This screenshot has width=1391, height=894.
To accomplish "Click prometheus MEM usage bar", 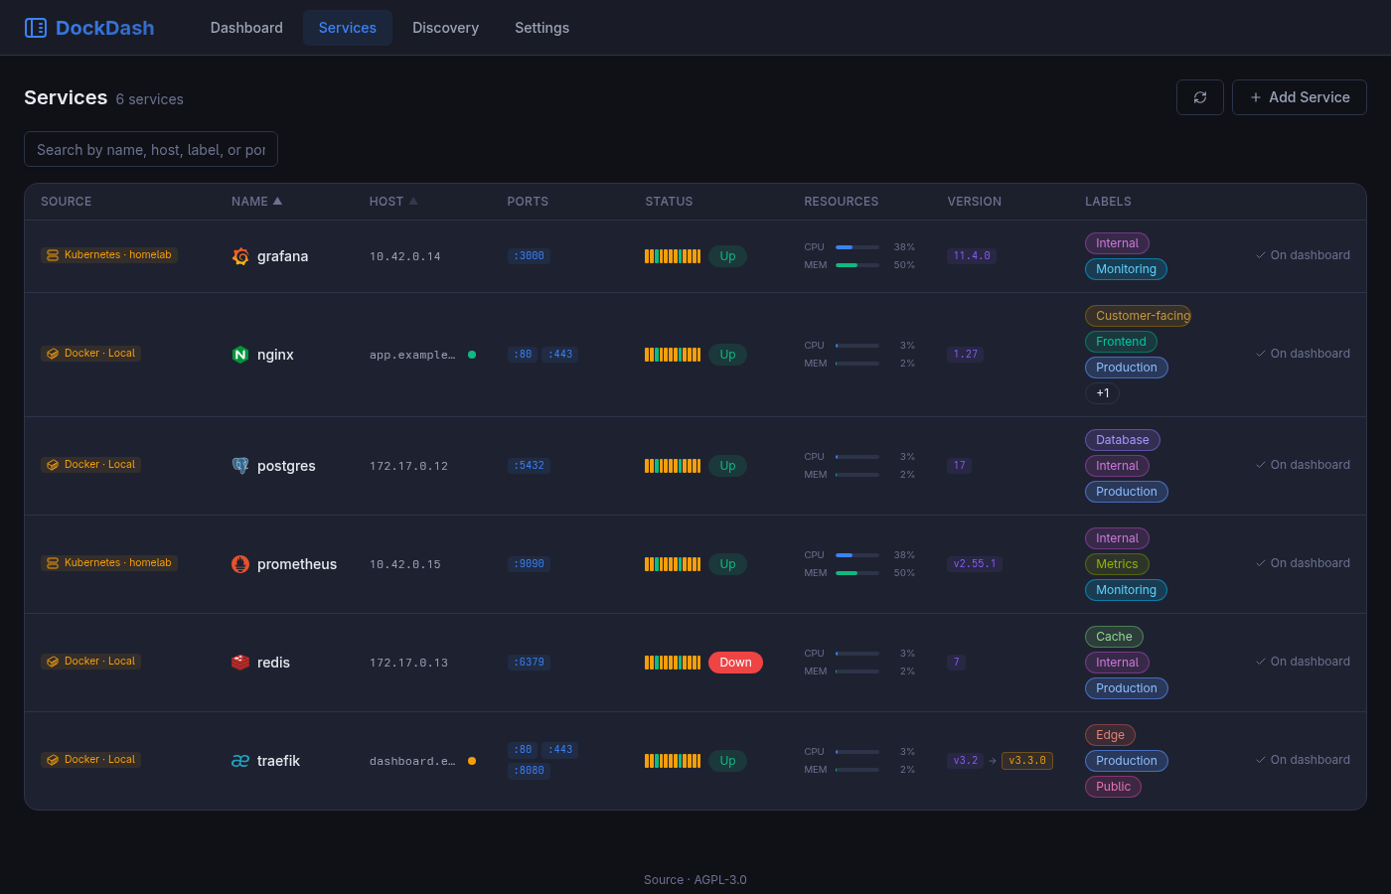I will tap(857, 573).
